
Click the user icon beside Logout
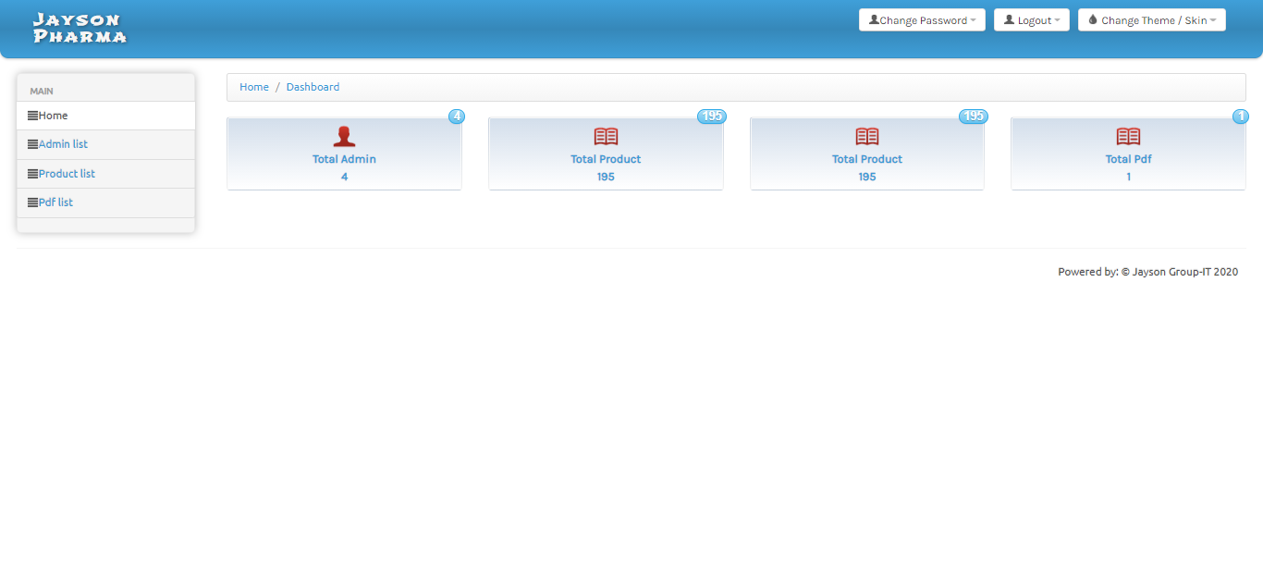(1009, 19)
